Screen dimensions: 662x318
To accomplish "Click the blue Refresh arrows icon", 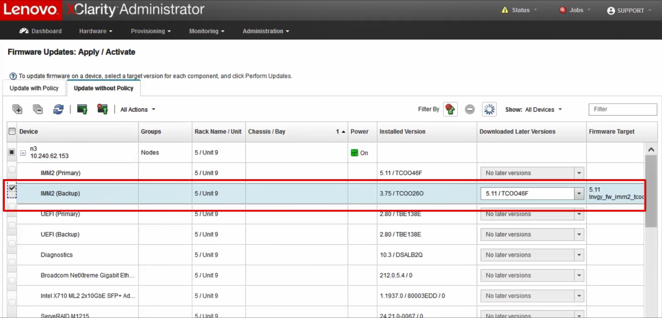I will click(58, 109).
